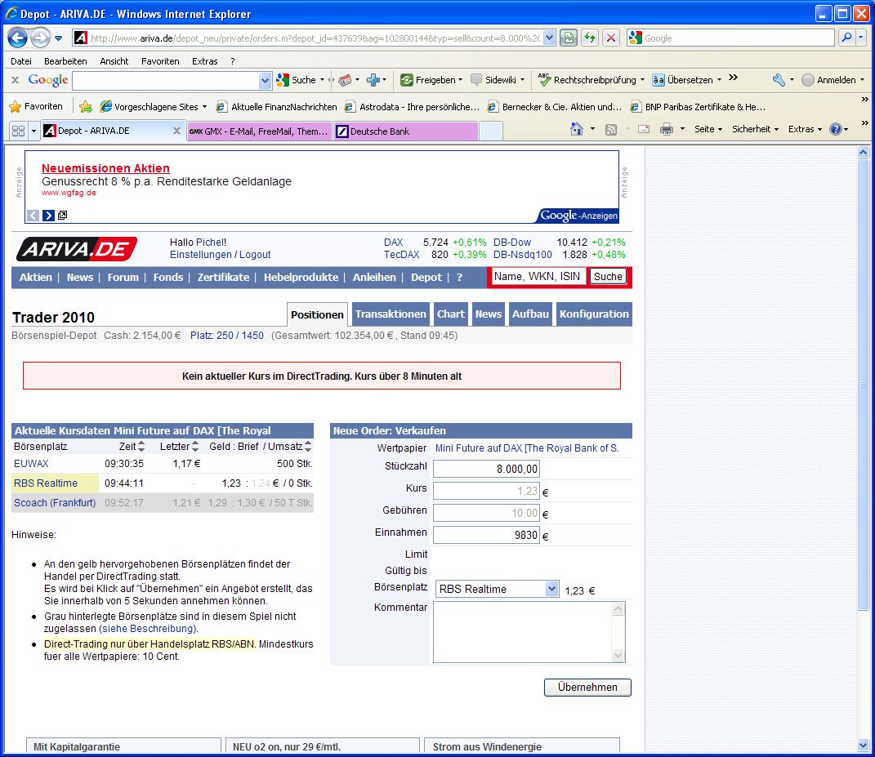Click the siehe Beschreibung link
The height and width of the screenshot is (757, 875).
(x=148, y=629)
